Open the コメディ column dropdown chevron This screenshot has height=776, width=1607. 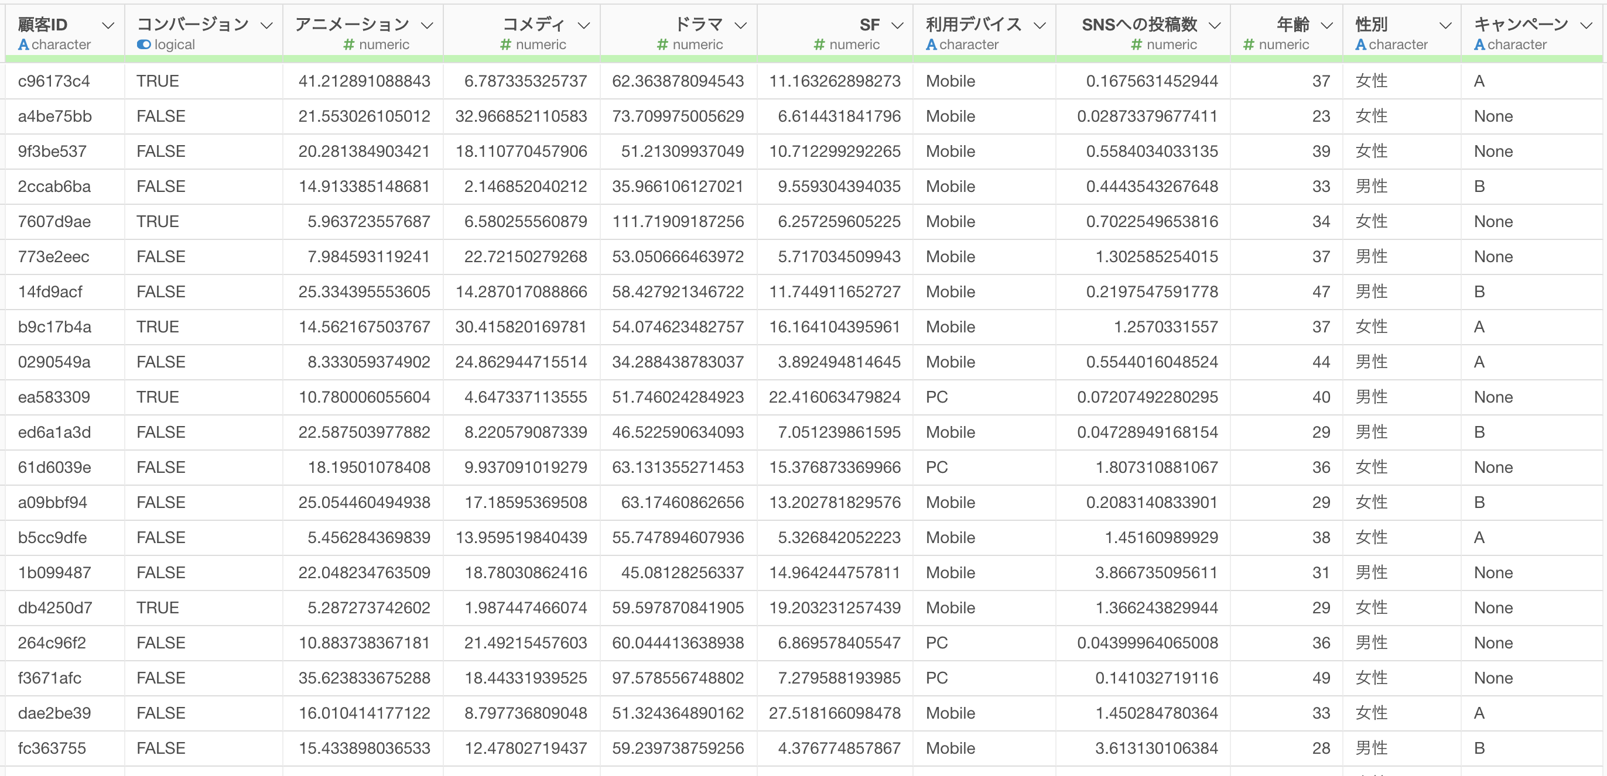click(583, 26)
